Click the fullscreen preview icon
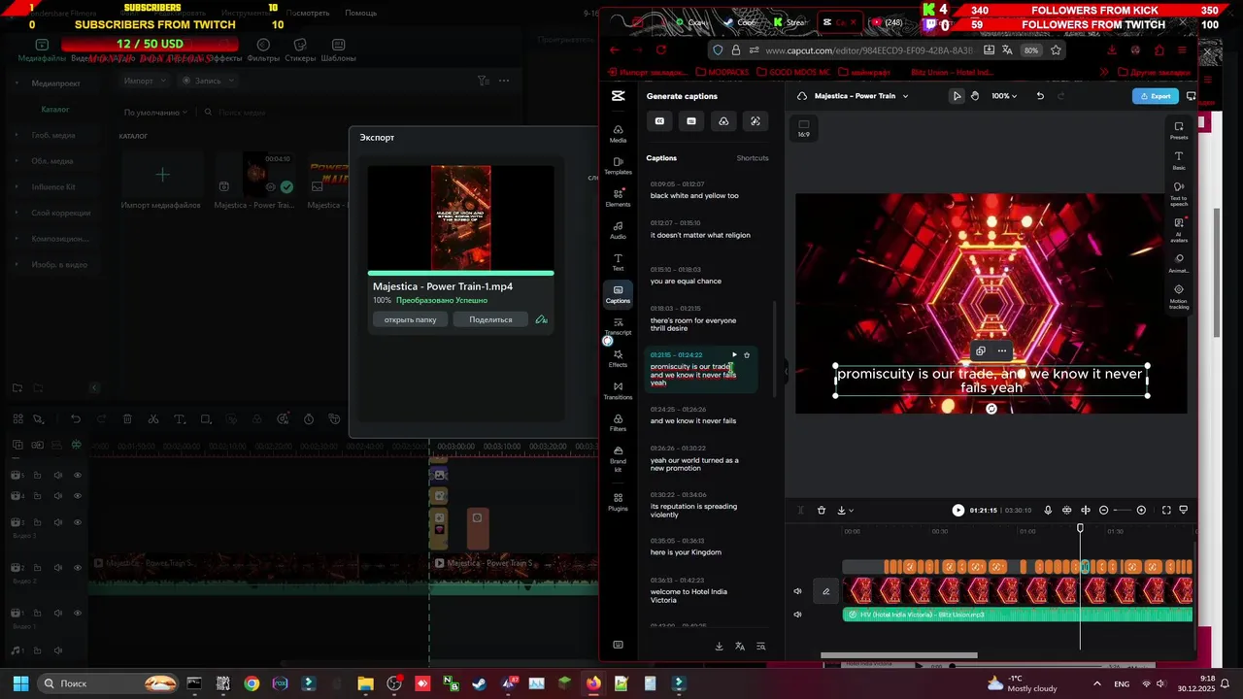 [x=1167, y=511]
